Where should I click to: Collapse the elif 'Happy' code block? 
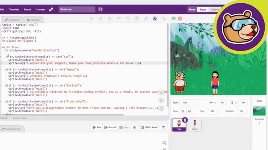tap(0, 70)
